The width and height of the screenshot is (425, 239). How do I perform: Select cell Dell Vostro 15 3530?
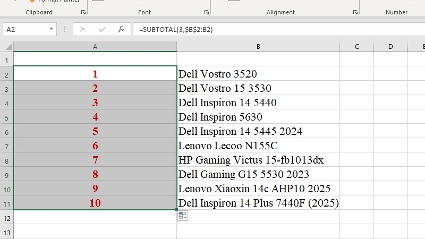click(x=258, y=88)
